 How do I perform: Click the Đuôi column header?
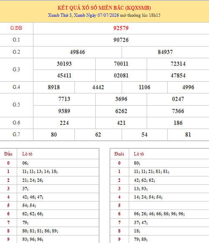(x=119, y=154)
